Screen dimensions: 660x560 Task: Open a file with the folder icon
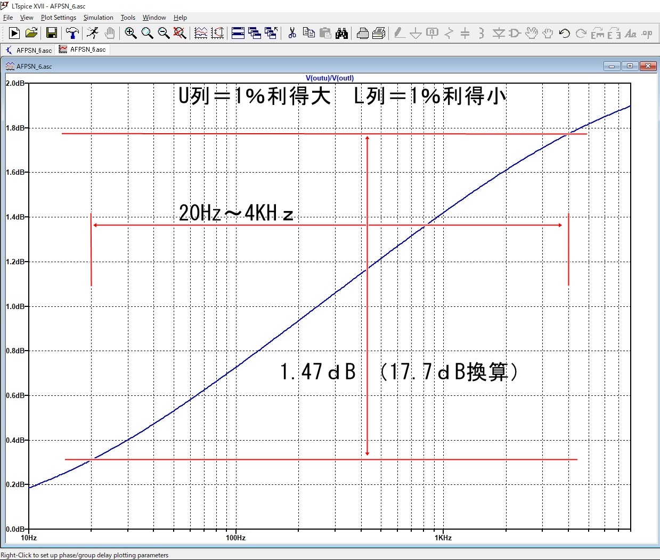coord(31,33)
